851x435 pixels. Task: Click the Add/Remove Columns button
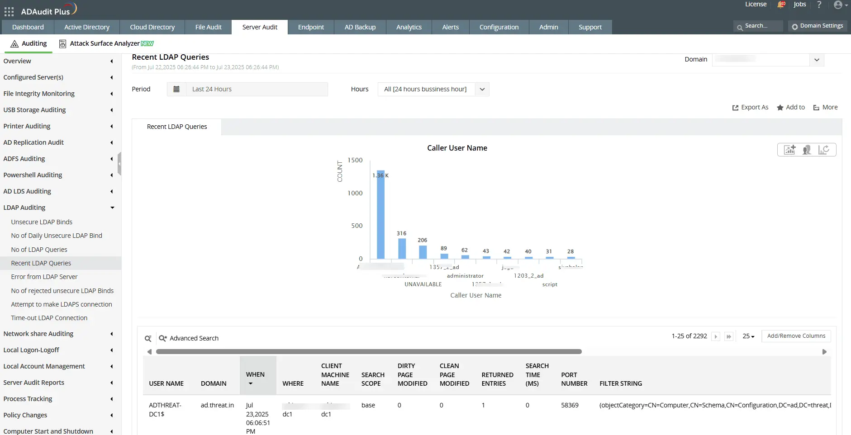point(796,336)
